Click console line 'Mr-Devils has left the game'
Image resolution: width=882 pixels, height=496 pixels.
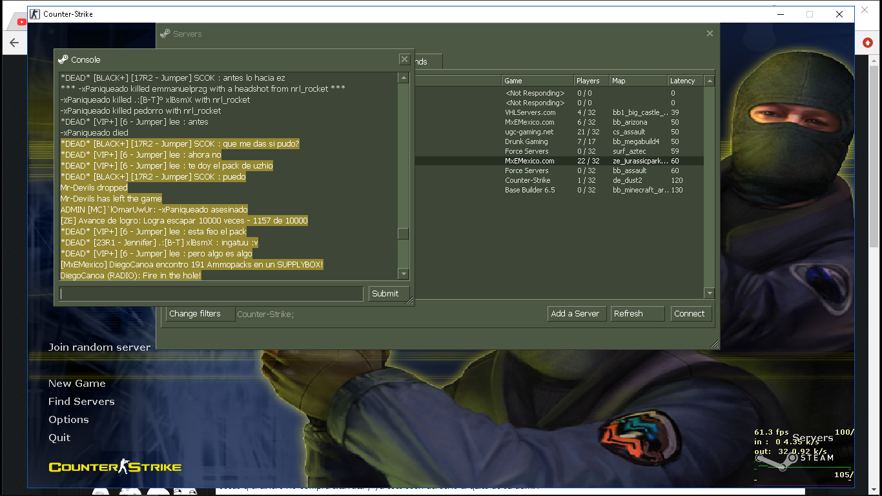pos(111,199)
